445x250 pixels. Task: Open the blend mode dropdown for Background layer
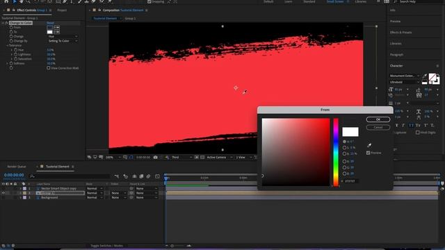pyautogui.click(x=95, y=197)
